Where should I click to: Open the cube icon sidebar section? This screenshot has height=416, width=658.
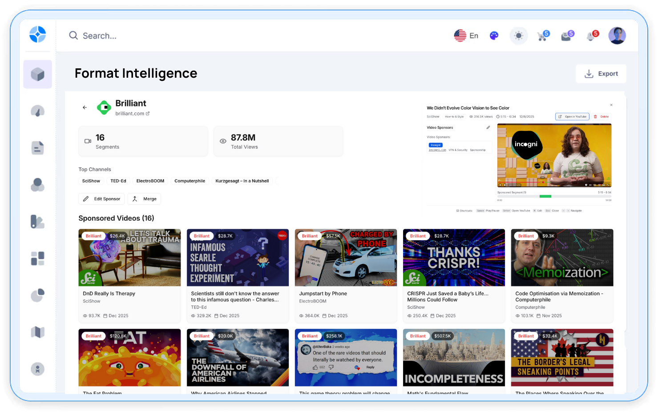37,74
